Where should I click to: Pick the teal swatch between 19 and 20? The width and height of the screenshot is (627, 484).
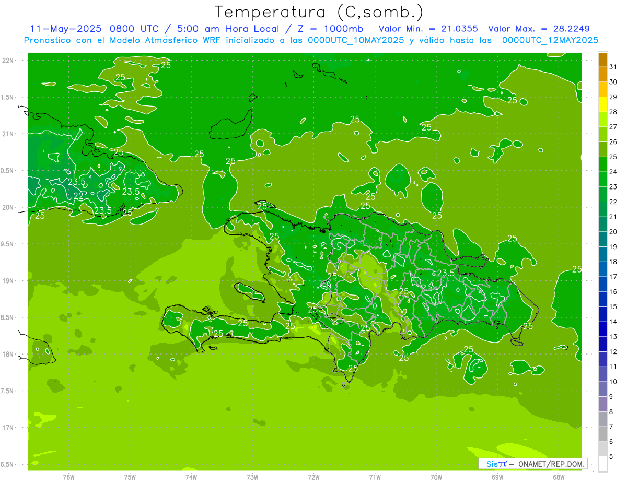tap(602, 239)
